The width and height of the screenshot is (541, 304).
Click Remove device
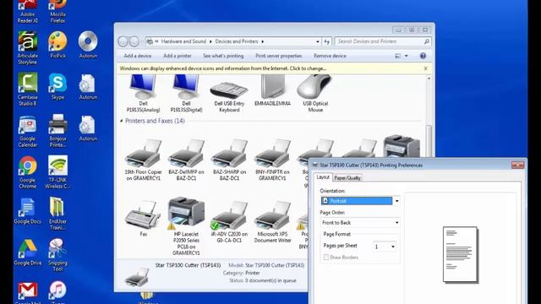click(330, 56)
